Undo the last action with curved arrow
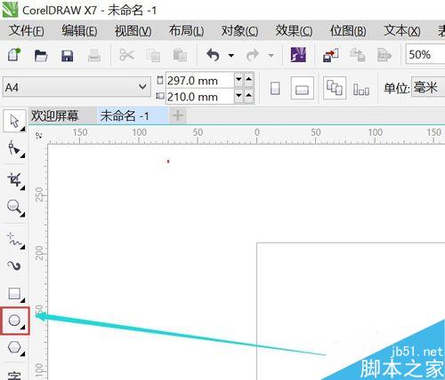 pyautogui.click(x=213, y=55)
